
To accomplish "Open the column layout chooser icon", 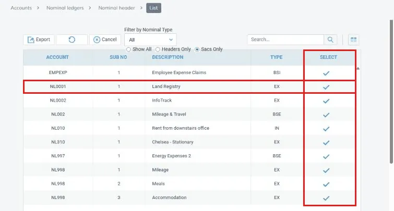I will point(353,40).
